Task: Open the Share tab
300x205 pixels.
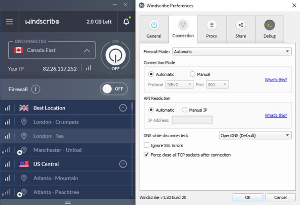Action: pyautogui.click(x=241, y=29)
